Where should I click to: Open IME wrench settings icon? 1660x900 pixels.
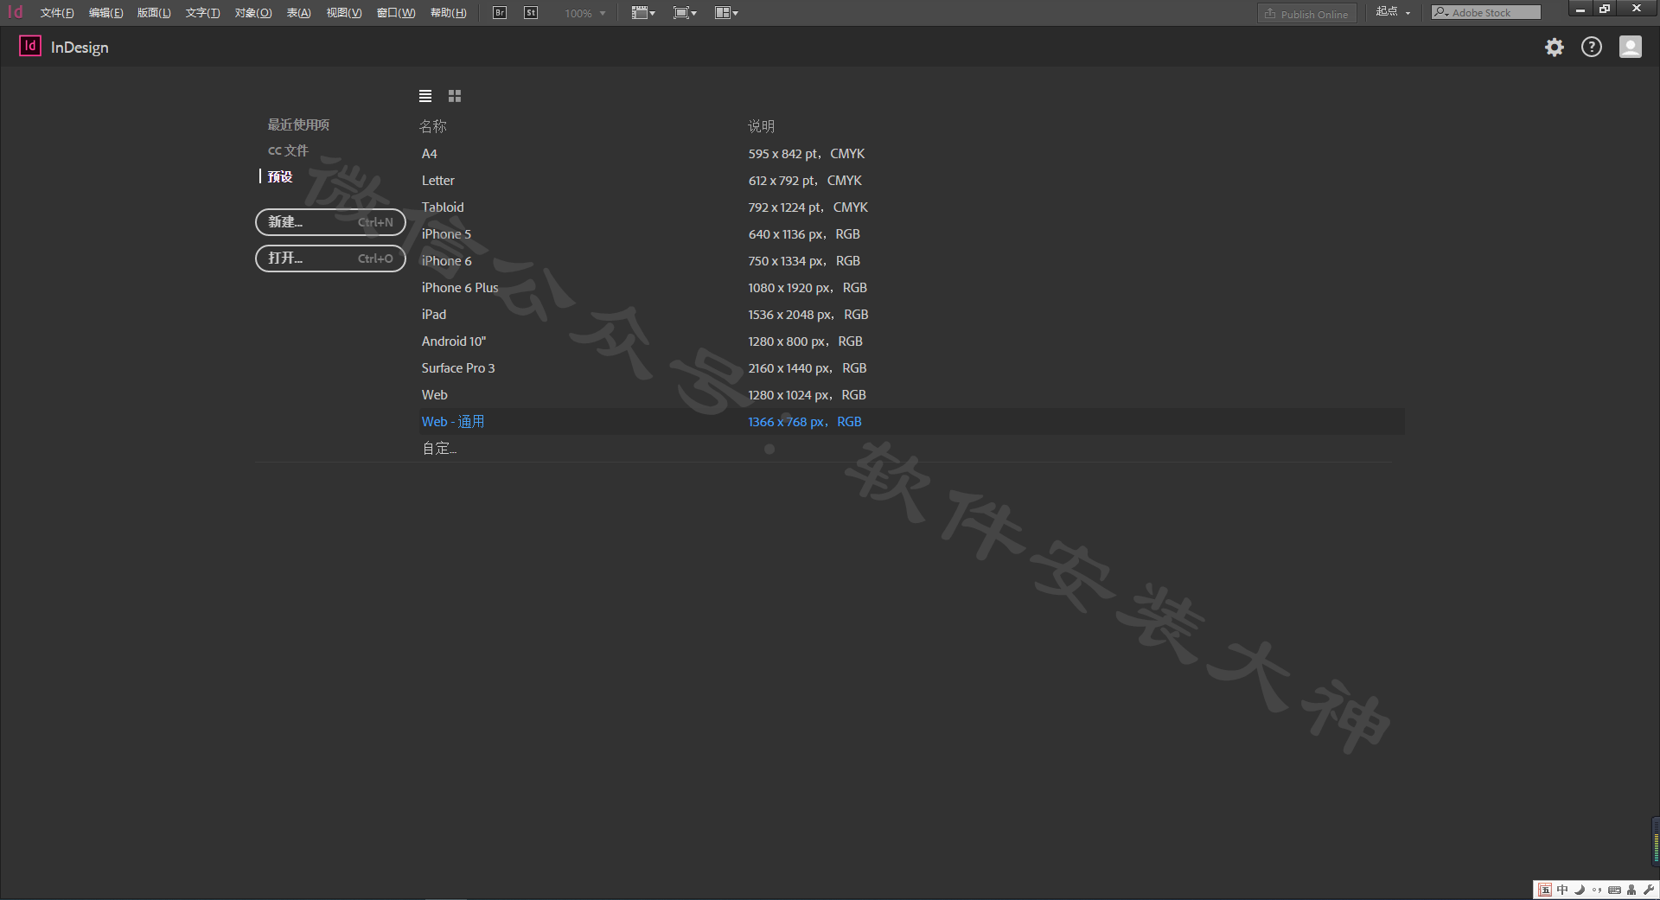pyautogui.click(x=1648, y=890)
